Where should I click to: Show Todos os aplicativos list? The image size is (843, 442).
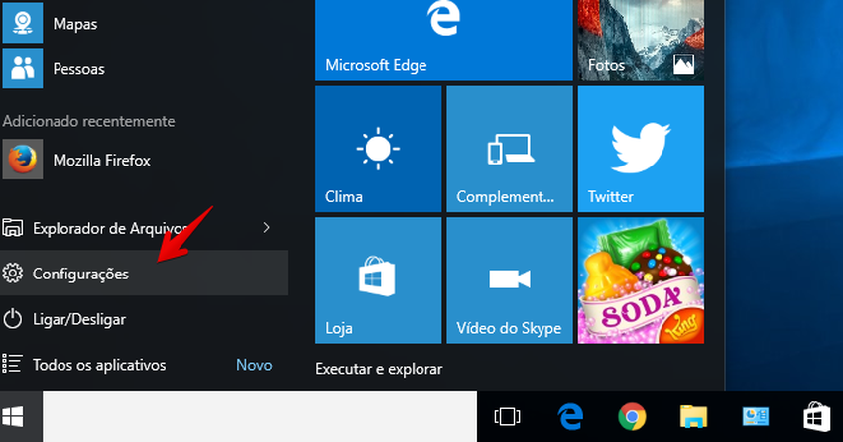(x=144, y=364)
